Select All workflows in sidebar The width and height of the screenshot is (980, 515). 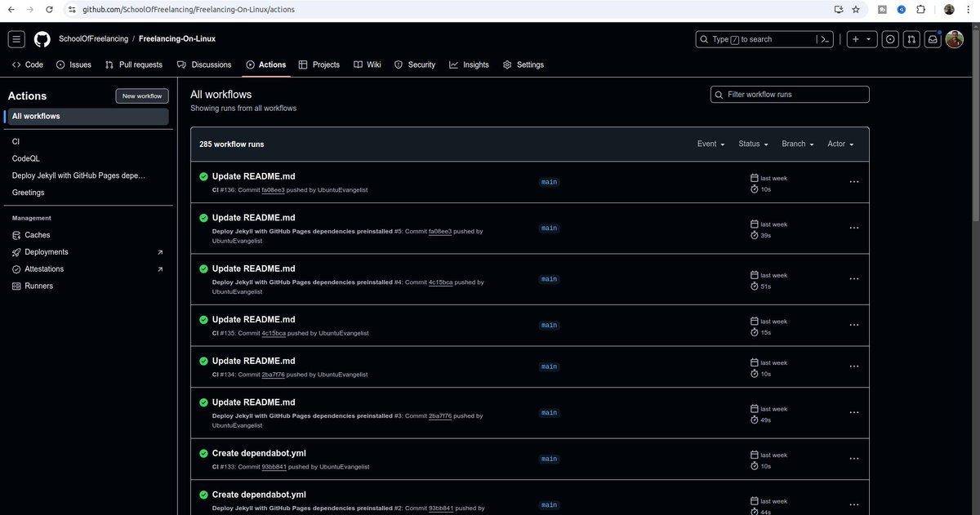[x=87, y=117]
